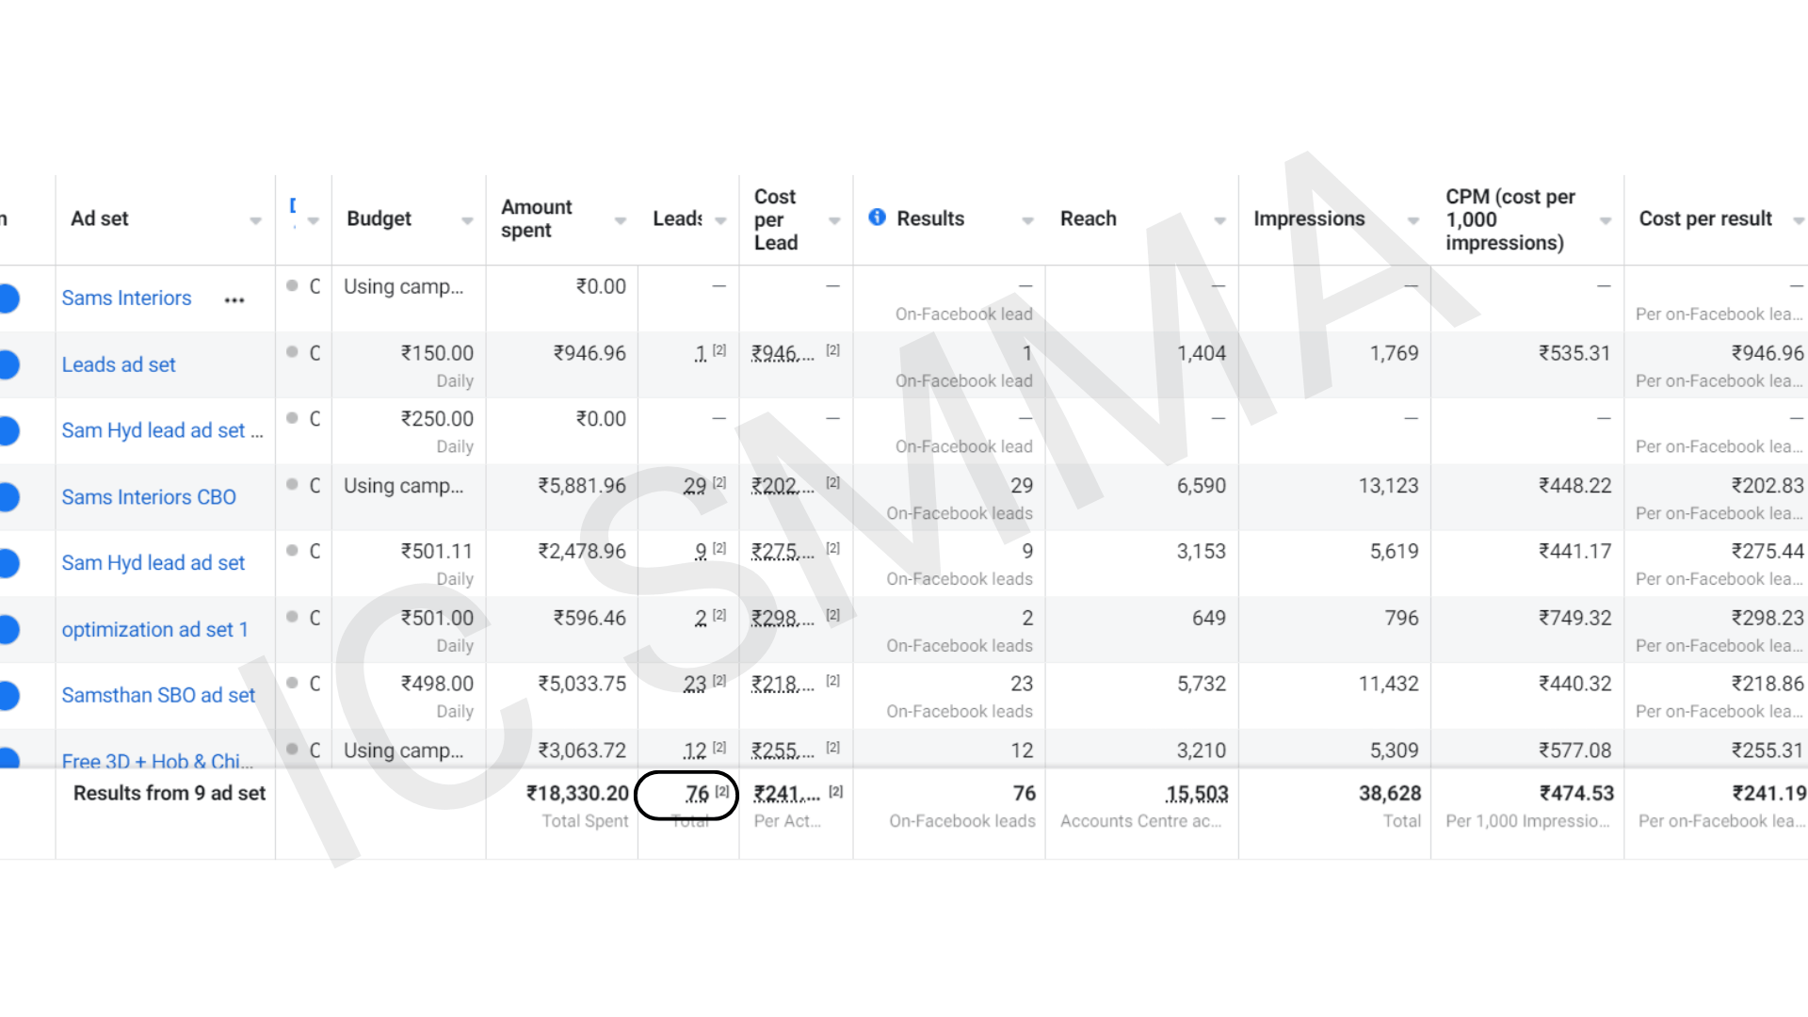1808x1017 pixels.
Task: Open the Sams Interiors ad set link
Action: [x=126, y=299]
